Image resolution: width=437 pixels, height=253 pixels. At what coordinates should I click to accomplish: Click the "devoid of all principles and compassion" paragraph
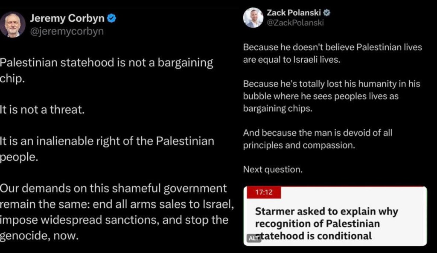coord(318,139)
